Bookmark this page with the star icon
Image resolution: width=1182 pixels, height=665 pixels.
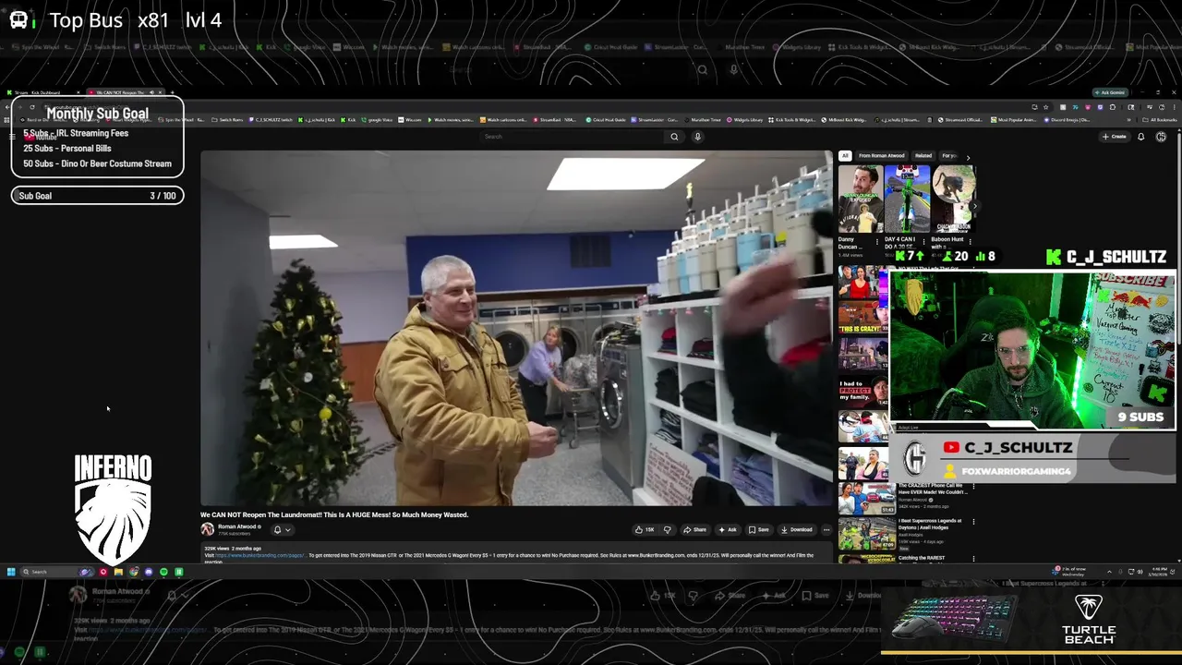pos(1046,107)
